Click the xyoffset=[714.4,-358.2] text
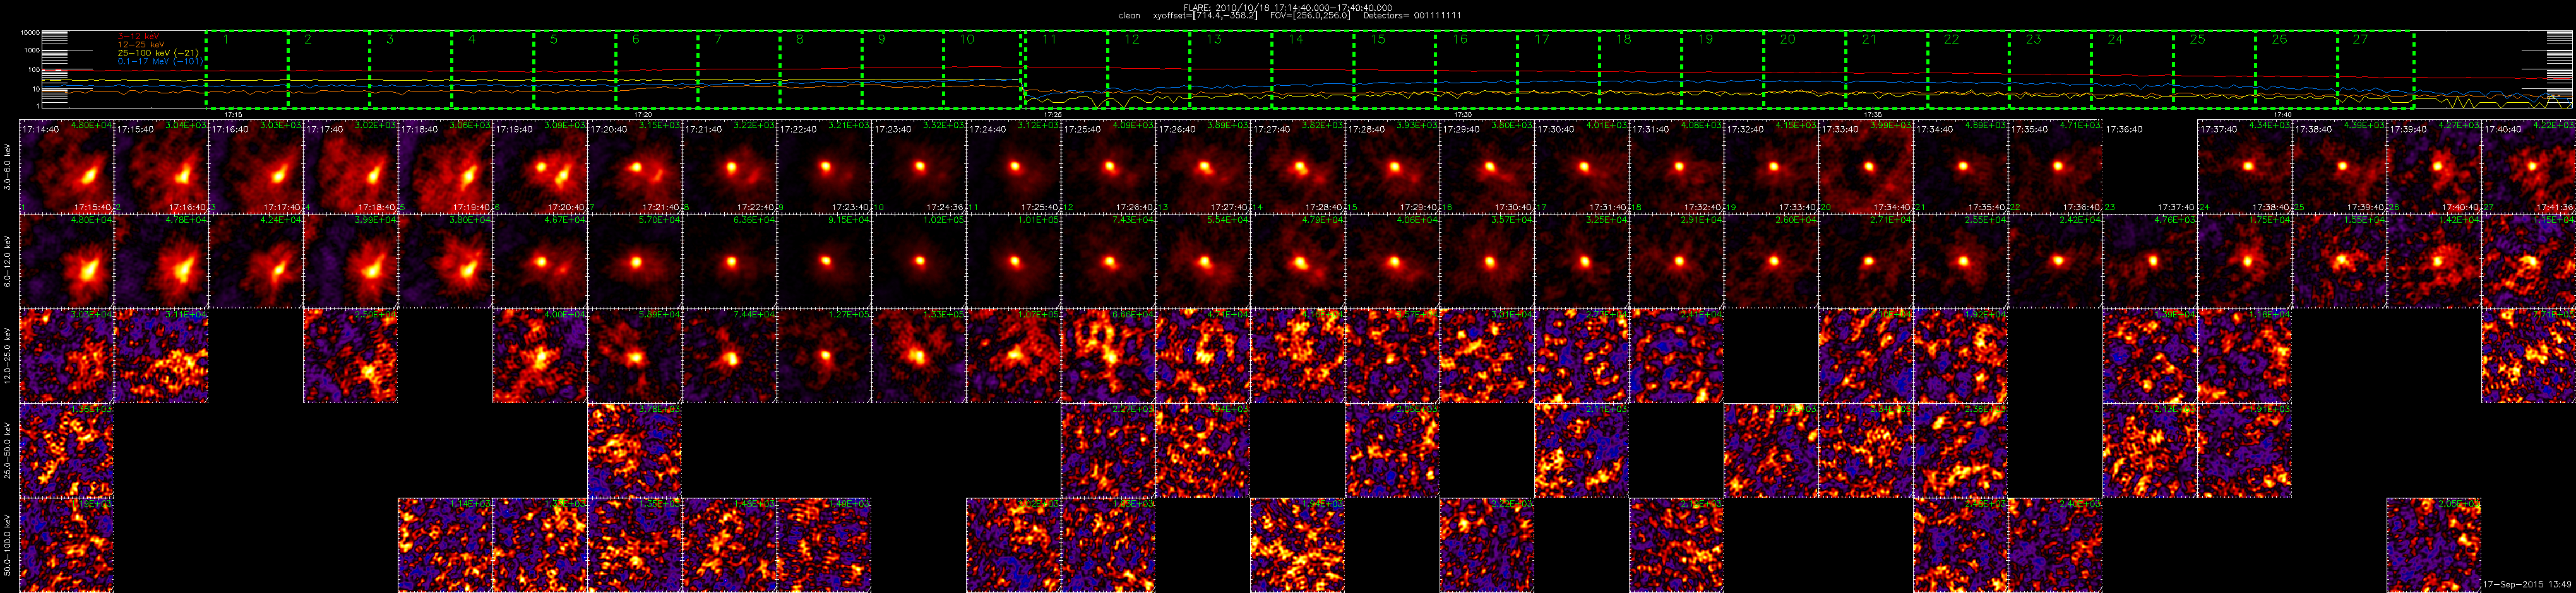Viewport: 2576px width, 593px height. (x=1205, y=16)
